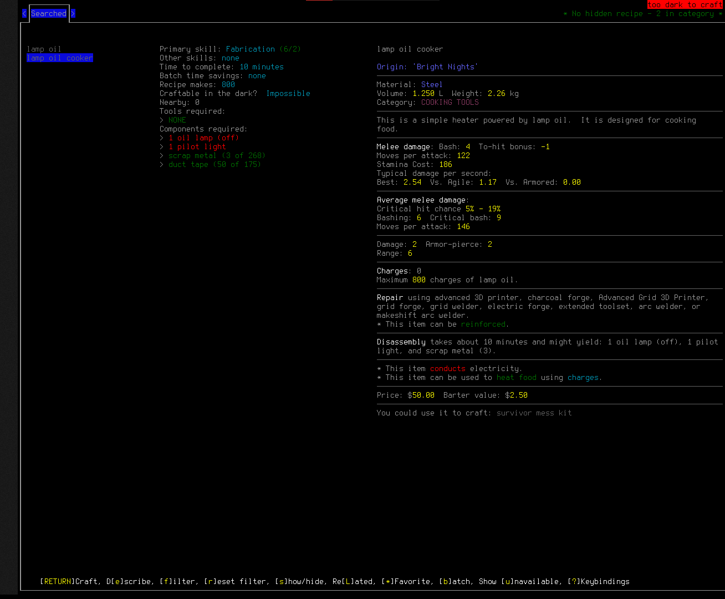Image resolution: width=725 pixels, height=599 pixels.
Task: Click the Volume 1.250 L value
Action: coord(428,93)
